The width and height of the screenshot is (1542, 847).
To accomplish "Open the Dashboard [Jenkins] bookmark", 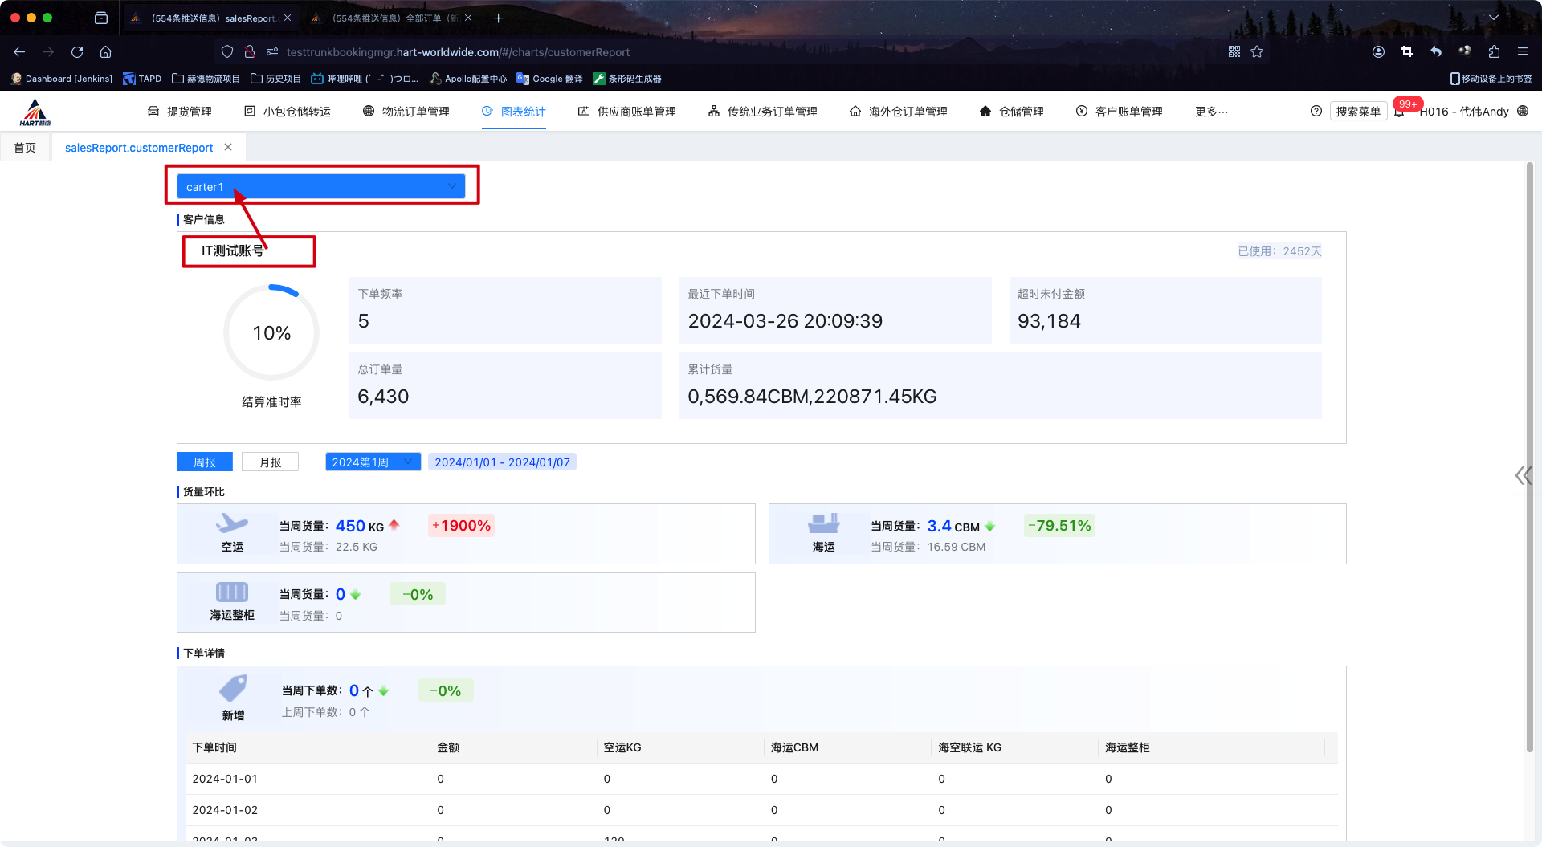I will 61,79.
